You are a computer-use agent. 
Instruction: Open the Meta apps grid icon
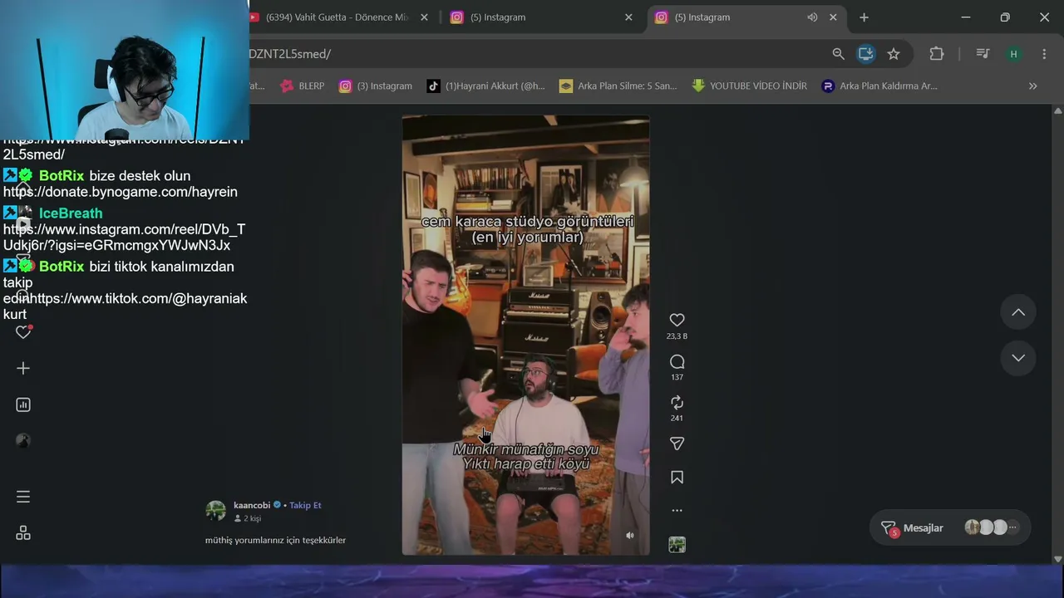tap(23, 533)
